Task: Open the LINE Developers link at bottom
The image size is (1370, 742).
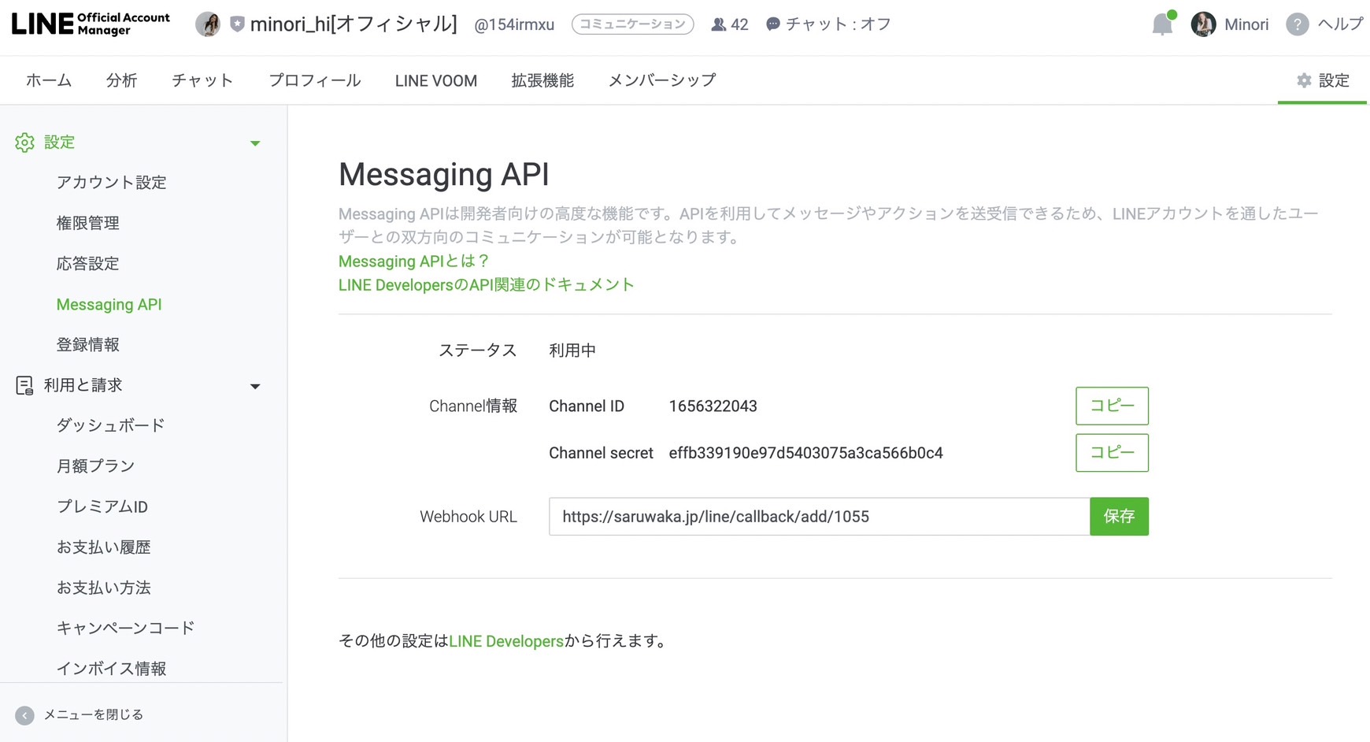Action: click(506, 641)
